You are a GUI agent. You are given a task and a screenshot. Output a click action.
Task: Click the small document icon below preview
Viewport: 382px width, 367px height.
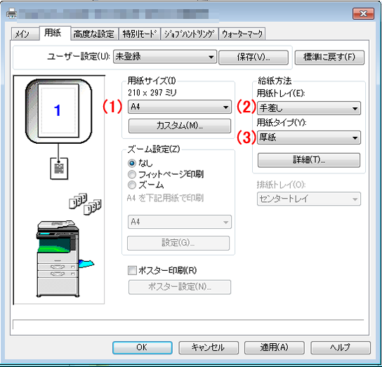pos(59,168)
